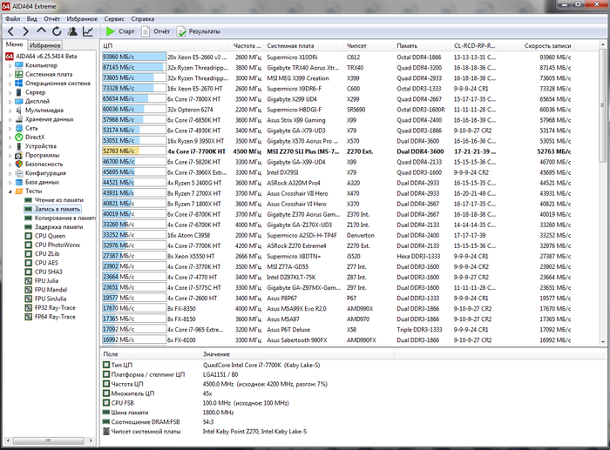Switch to the Меню sidebar tab
This screenshot has height=450, width=610.
click(x=15, y=44)
